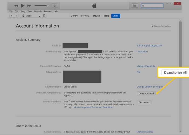Click Disconnect Movies Anywhere button

pos(144,102)
